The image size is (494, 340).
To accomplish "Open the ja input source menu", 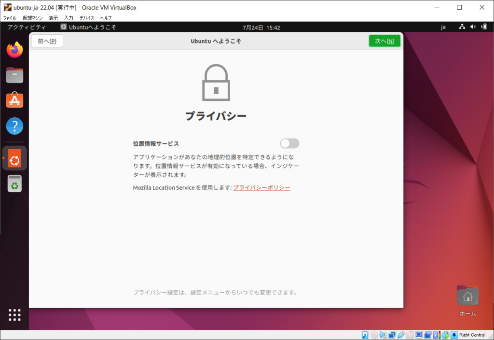I will point(443,27).
